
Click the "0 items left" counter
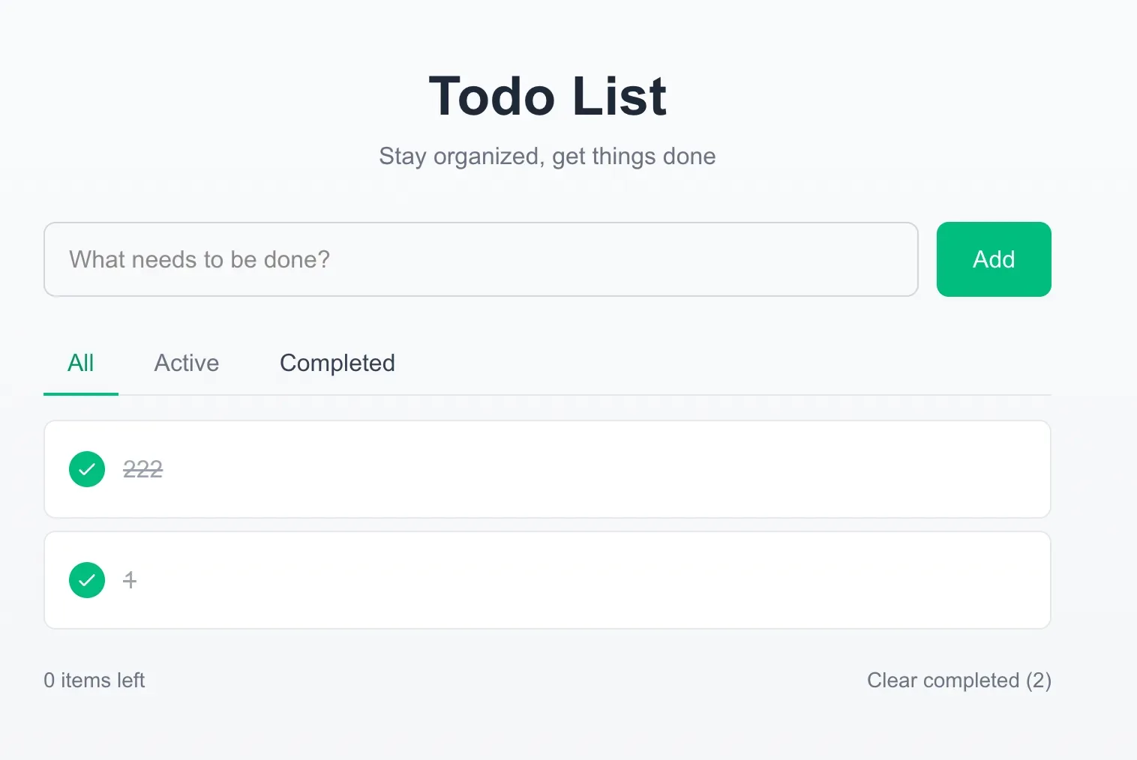coord(94,680)
